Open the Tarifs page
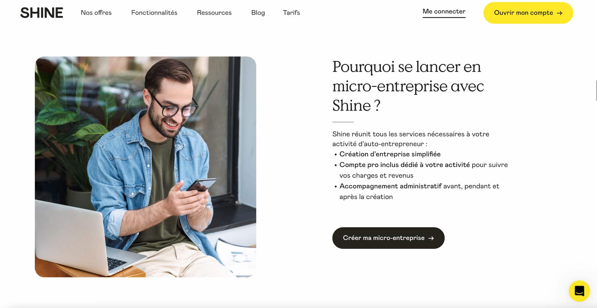 (291, 13)
